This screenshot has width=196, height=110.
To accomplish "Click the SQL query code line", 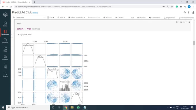I will pyautogui.click(x=28, y=29).
